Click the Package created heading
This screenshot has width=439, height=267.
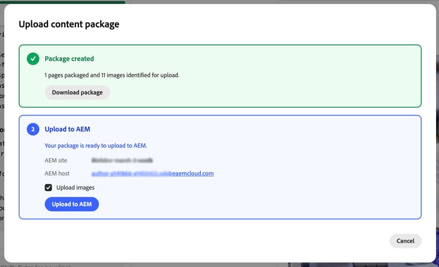coord(69,58)
